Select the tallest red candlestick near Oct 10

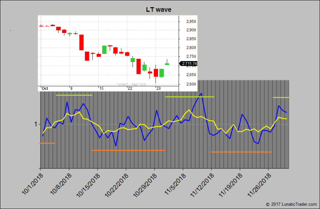tap(81, 42)
